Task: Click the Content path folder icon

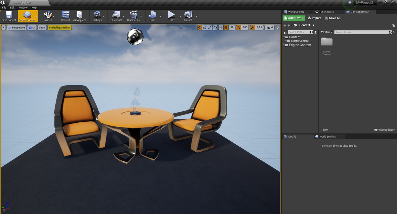Action: [295, 25]
